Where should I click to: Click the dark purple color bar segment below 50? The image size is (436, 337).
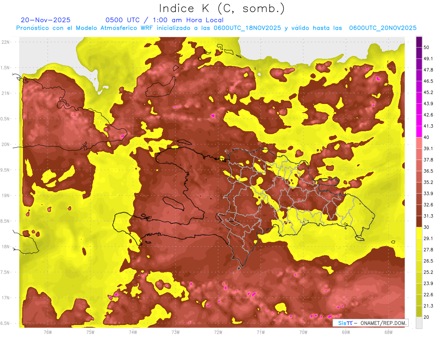click(419, 53)
